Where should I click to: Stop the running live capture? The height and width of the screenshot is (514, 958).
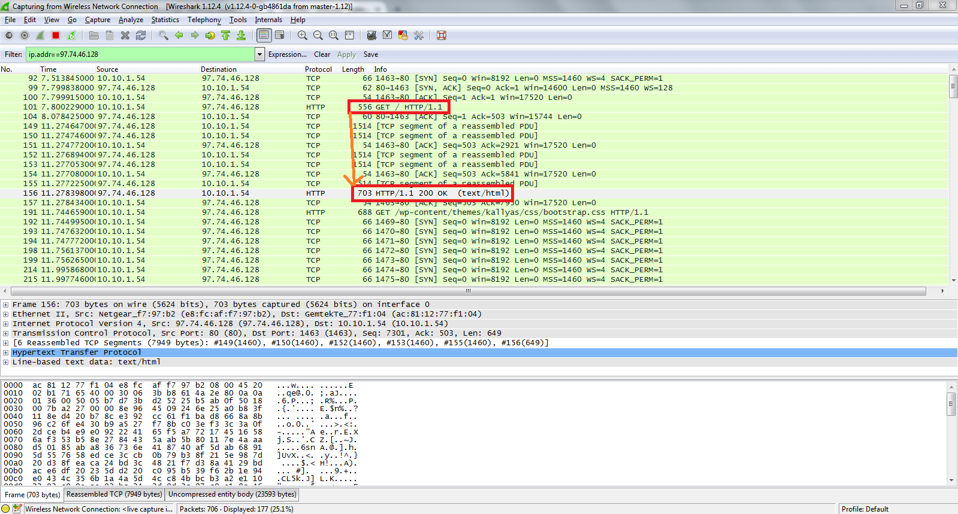[56, 35]
